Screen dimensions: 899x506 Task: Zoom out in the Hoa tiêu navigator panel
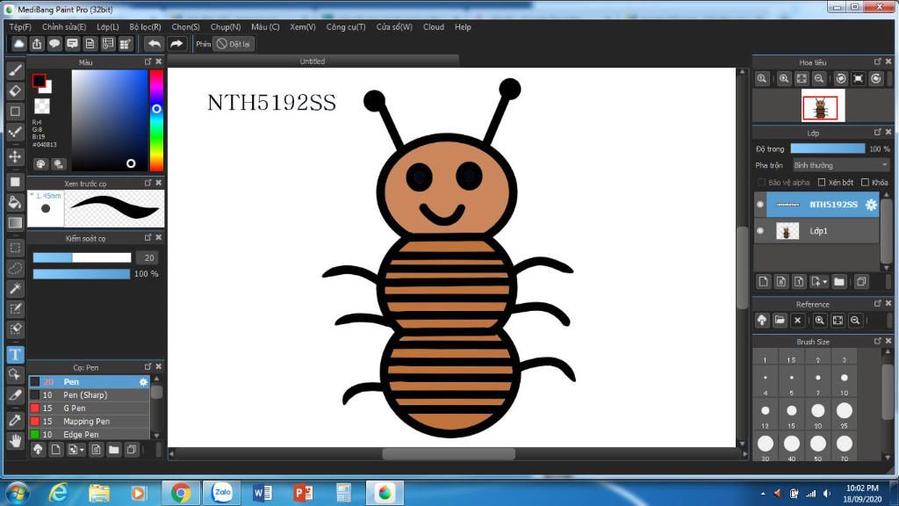(819, 78)
